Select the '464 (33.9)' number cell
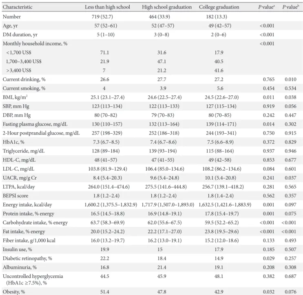 (159, 17)
